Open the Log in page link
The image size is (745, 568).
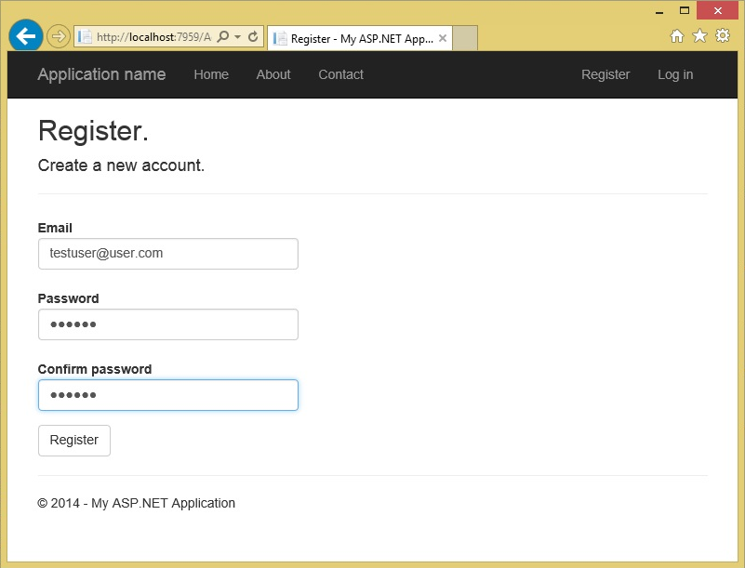pyautogui.click(x=675, y=74)
